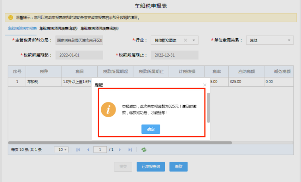Click the smiley icon in the tip banner

point(11,18)
